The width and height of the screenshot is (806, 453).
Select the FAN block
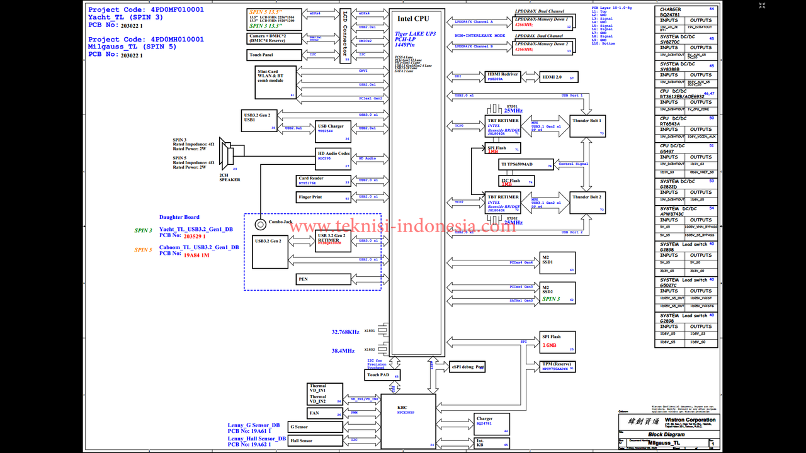325,413
